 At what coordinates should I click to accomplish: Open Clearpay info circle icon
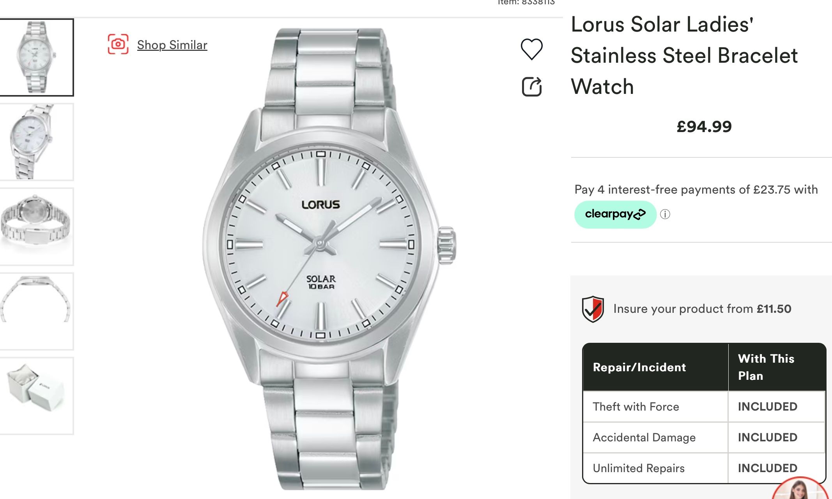665,214
